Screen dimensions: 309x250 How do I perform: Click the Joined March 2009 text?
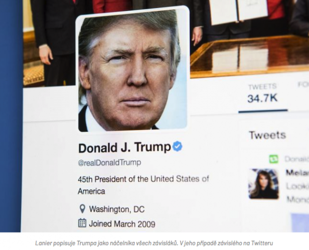point(122,224)
